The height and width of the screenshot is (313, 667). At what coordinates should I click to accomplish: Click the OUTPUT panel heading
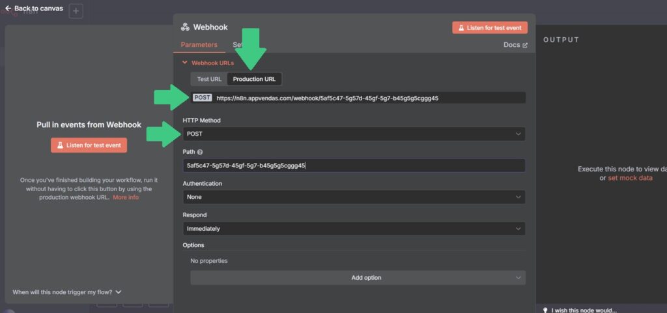561,40
